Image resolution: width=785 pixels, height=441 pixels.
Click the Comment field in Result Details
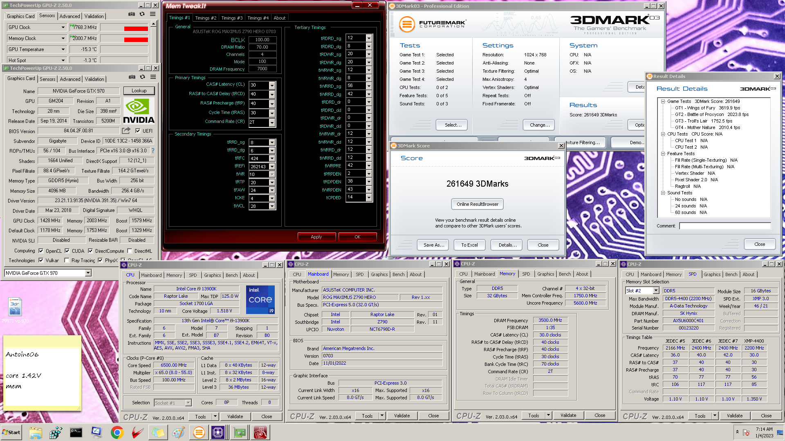tap(725, 226)
